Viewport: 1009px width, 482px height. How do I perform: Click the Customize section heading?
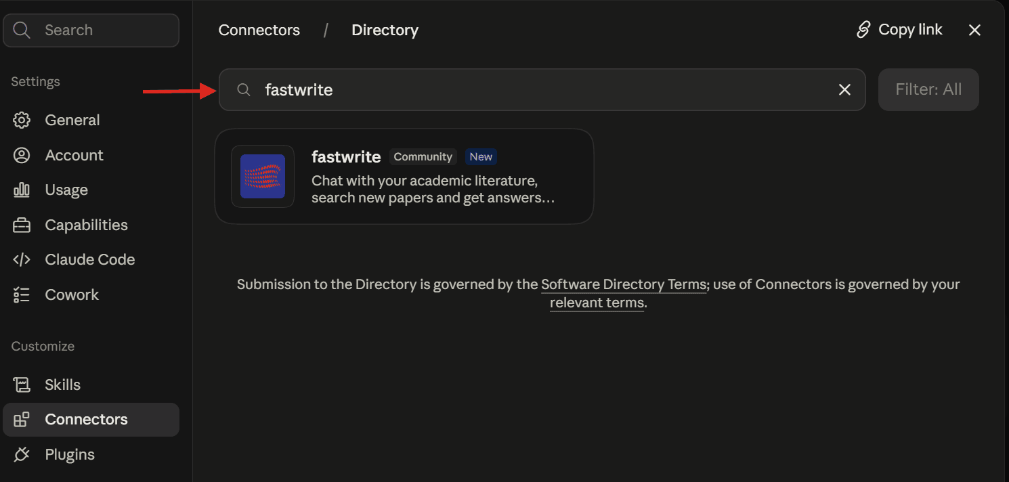tap(43, 346)
